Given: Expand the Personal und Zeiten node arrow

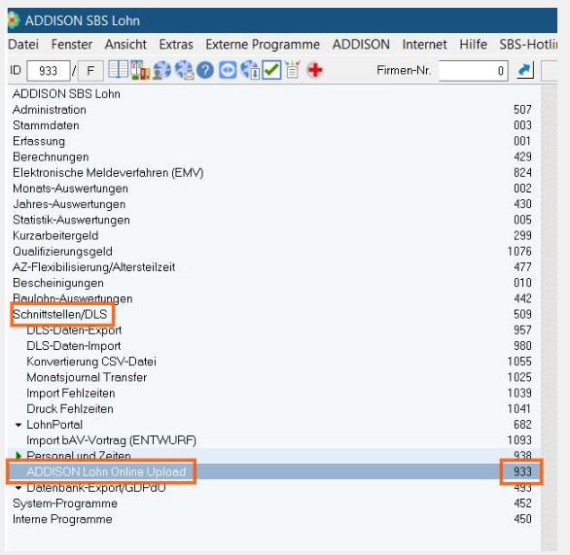Looking at the screenshot, I should (18, 455).
